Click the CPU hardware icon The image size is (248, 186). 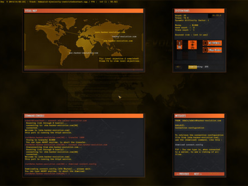192,45
